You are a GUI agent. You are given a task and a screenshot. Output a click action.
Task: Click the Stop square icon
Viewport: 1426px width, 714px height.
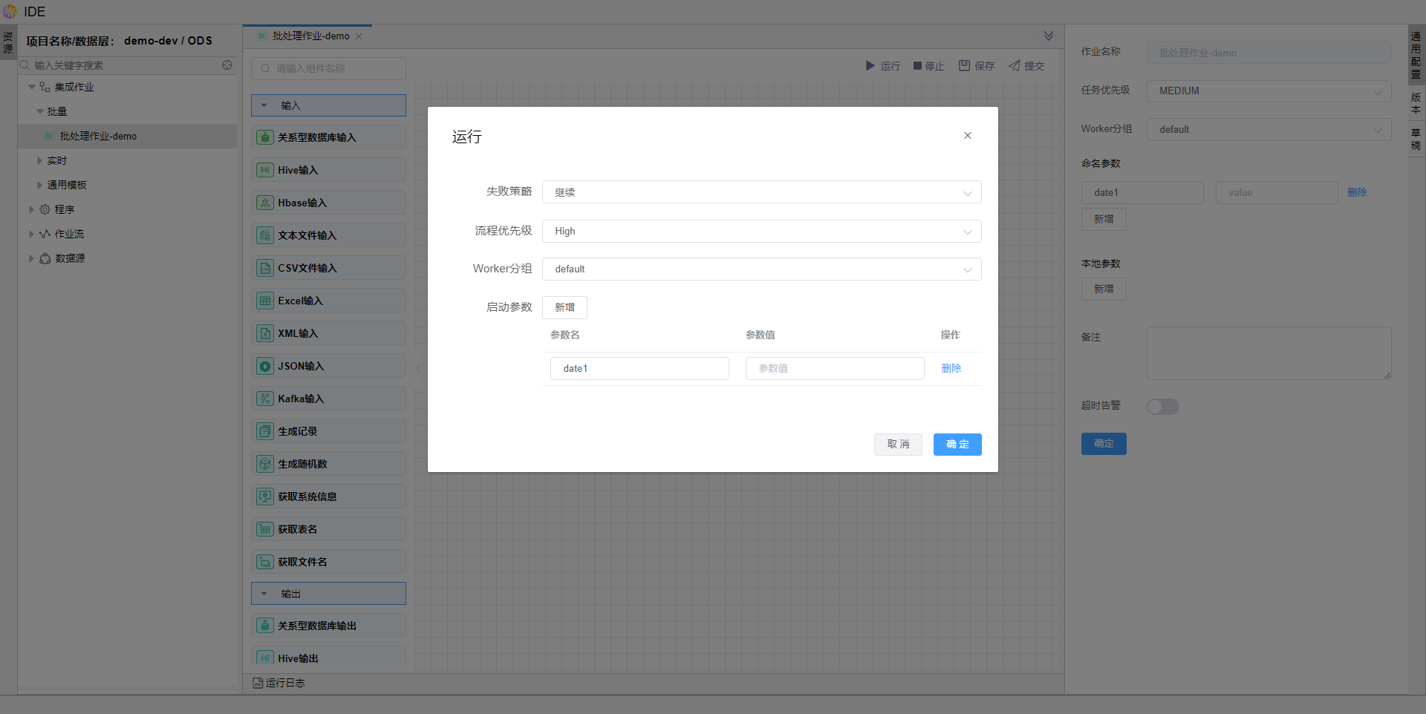pos(917,66)
